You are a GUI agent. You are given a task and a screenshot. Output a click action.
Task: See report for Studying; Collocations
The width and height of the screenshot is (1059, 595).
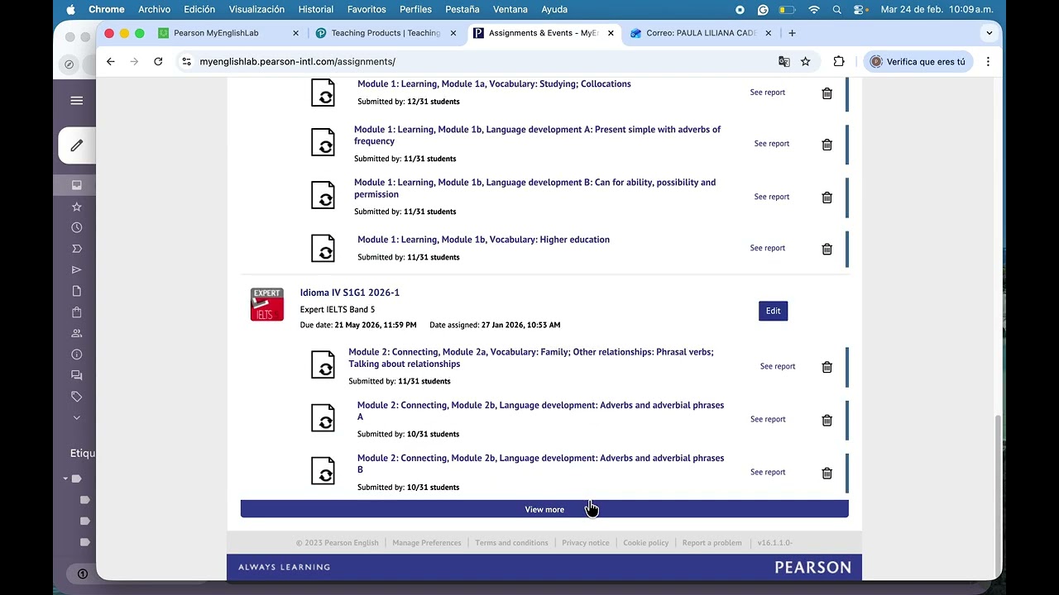tap(768, 93)
